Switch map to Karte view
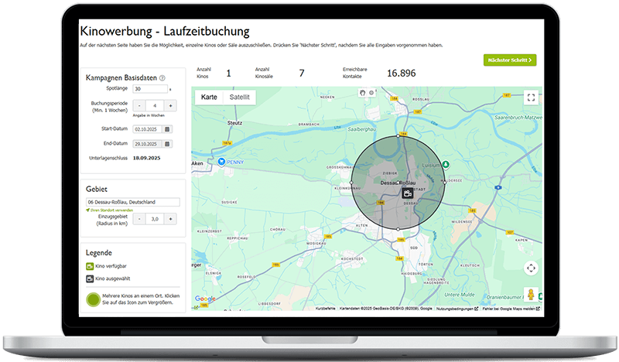The image size is (619, 362). 209,97
